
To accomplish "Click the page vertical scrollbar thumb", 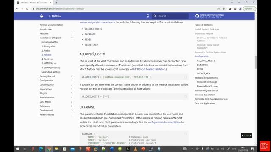I will 256,62.
